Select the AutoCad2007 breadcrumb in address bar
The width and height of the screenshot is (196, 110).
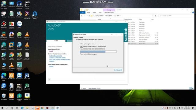pyautogui.click(x=108, y=16)
